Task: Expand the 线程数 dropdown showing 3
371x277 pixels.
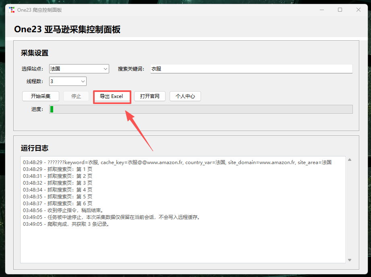Action: (68, 81)
